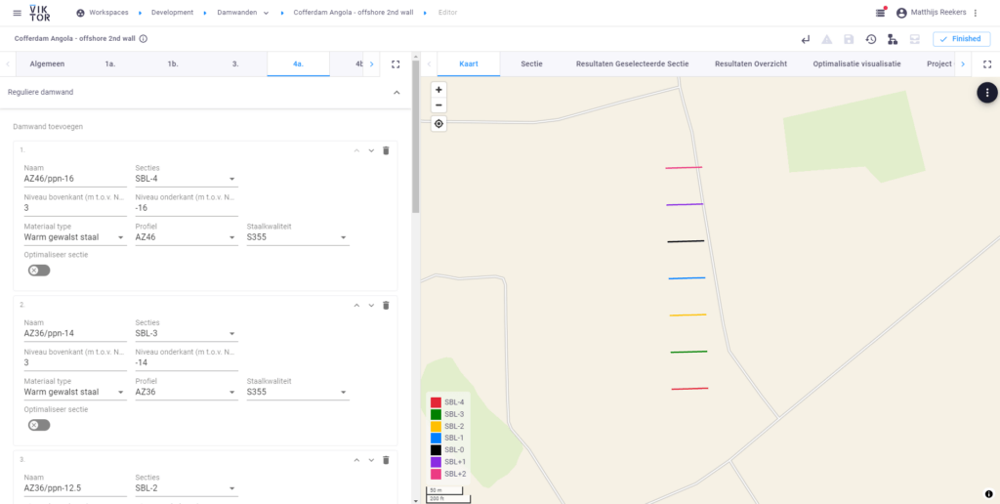
Task: Delete sheet pile entry 2
Action: pyautogui.click(x=385, y=305)
